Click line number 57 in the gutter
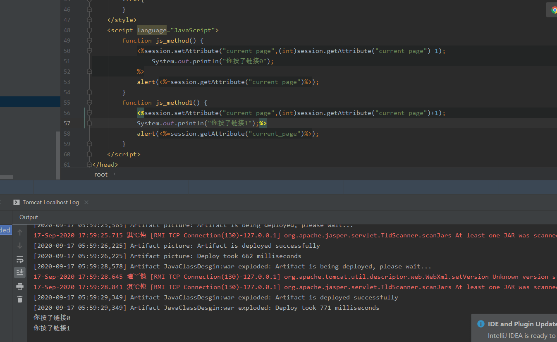The width and height of the screenshot is (557, 342). pos(67,123)
